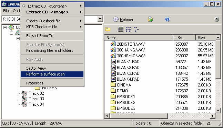Image resolution: width=223 pixels, height=128 pixels.
Task: Click EPISODE3 folder icon
Action: click(113, 108)
